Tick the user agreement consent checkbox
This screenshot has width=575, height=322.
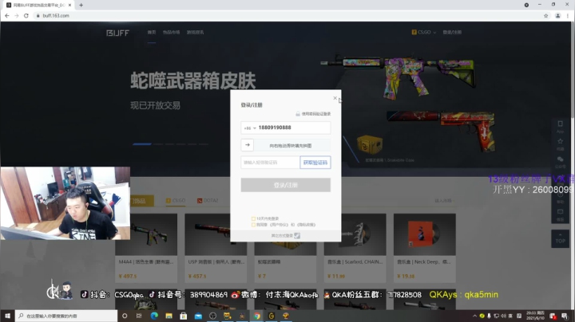pyautogui.click(x=253, y=225)
